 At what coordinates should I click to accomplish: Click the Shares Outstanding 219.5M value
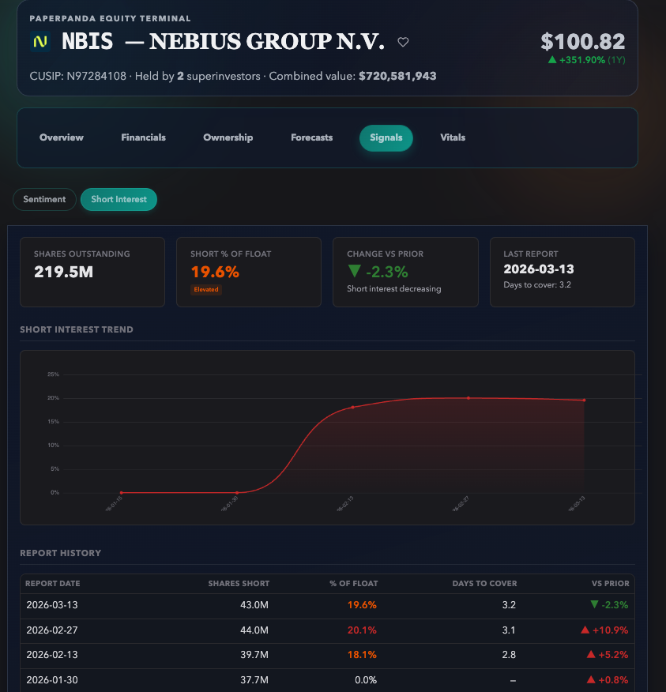click(63, 272)
